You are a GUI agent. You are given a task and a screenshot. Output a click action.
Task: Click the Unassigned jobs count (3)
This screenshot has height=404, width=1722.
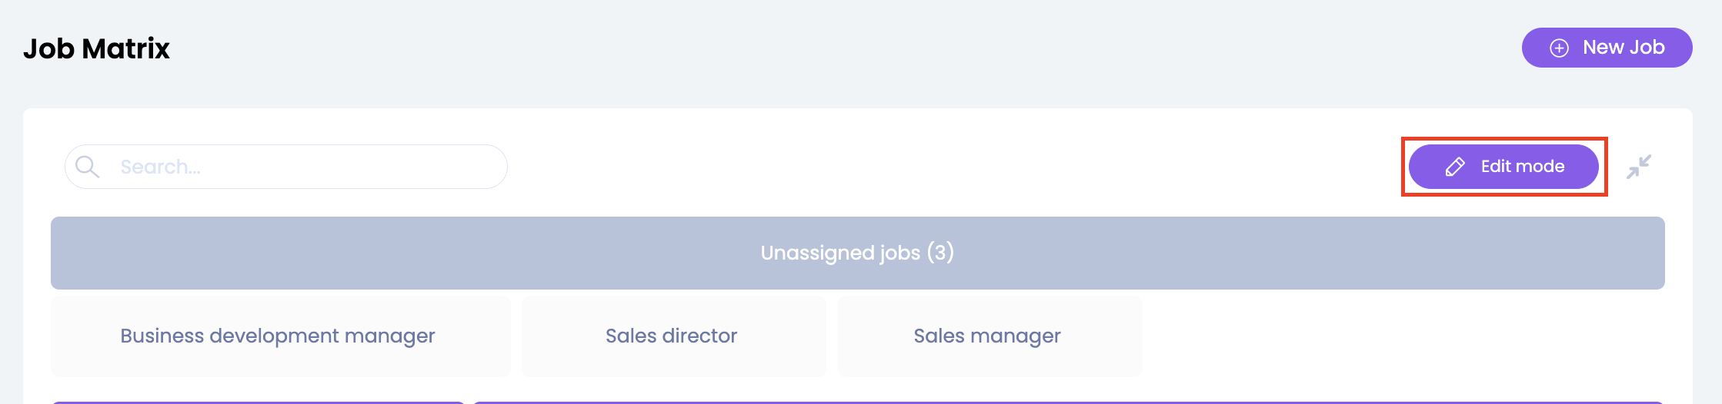click(x=940, y=252)
